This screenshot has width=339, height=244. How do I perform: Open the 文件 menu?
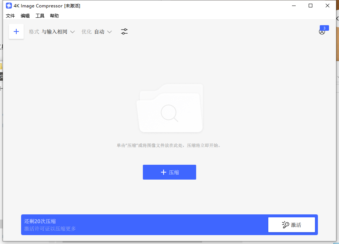[10, 16]
